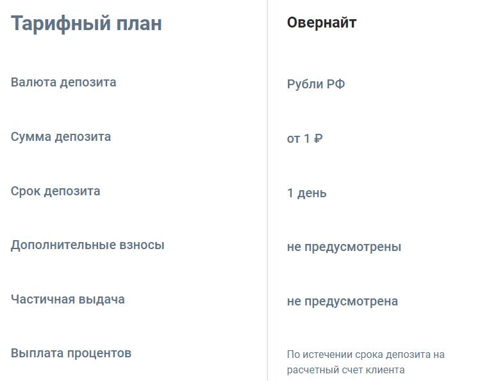Click the "Срок депозита" row label
Image resolution: width=500 pixels, height=381 pixels.
(x=56, y=191)
